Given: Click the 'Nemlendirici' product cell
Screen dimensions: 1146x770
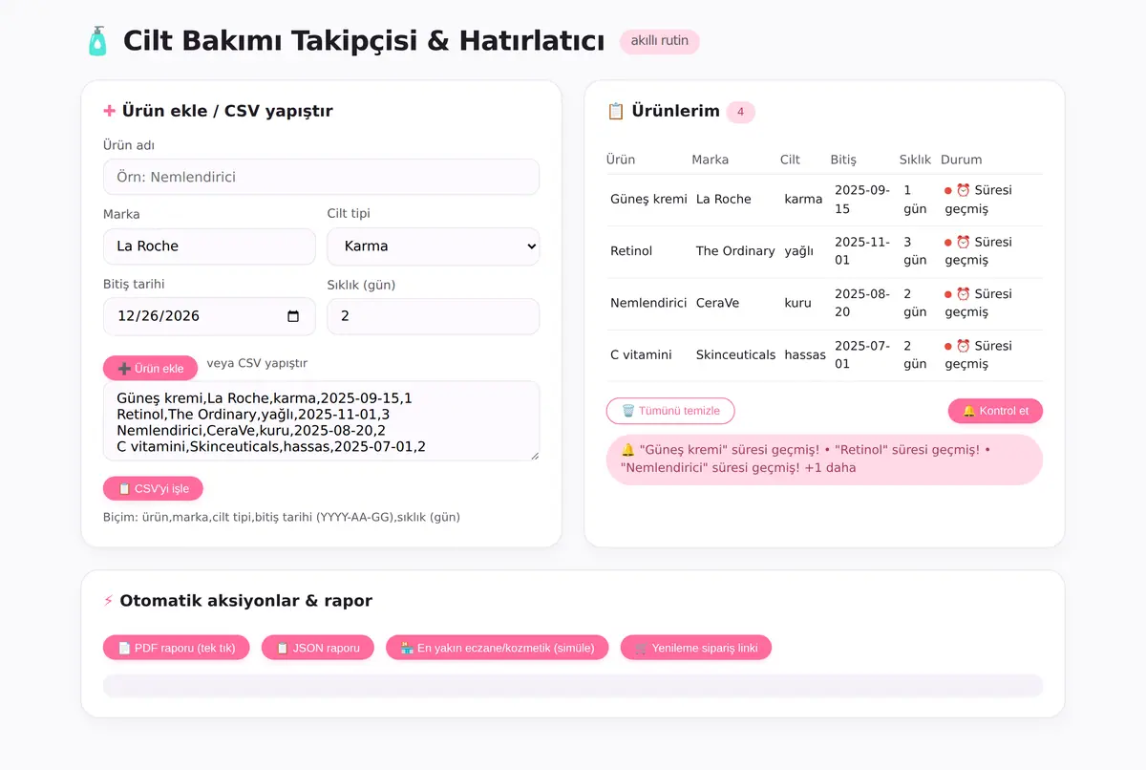Looking at the screenshot, I should pos(648,303).
